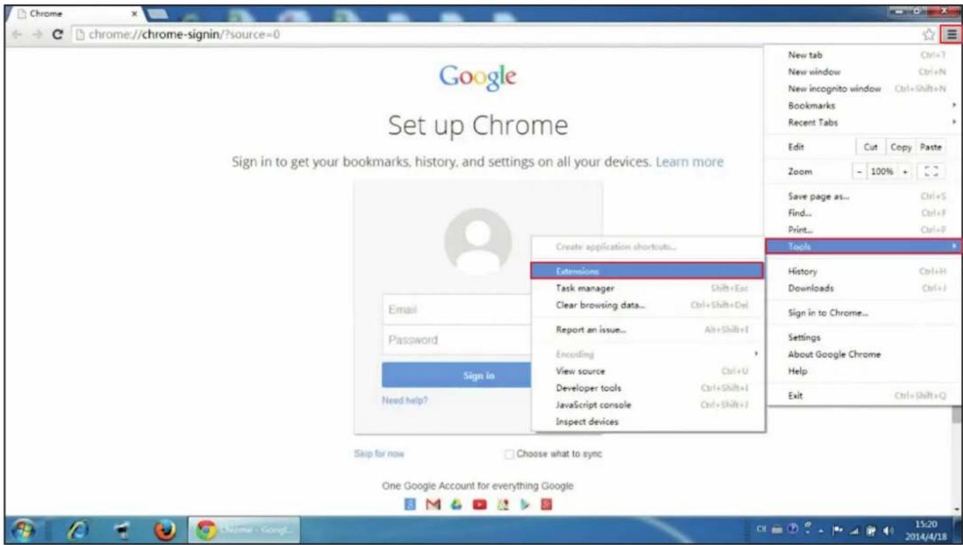Choose Exit in the Chrome menu
Viewport: 963px width, 545px height.
coord(864,396)
